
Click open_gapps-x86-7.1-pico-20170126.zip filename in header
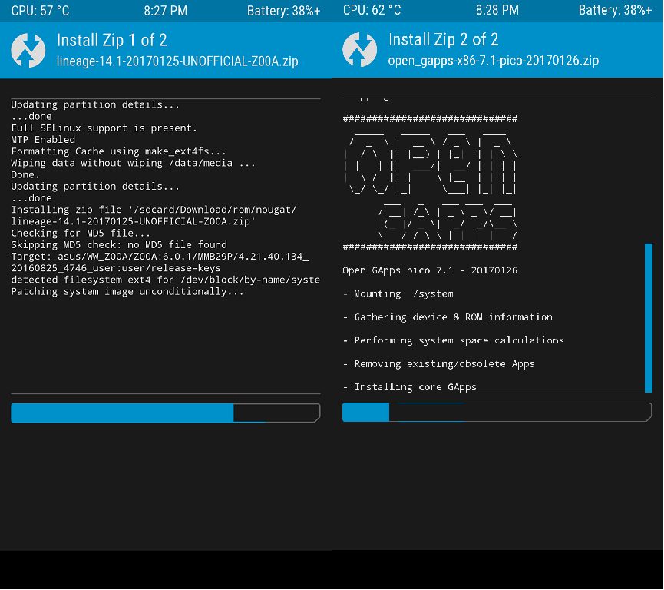(x=494, y=61)
